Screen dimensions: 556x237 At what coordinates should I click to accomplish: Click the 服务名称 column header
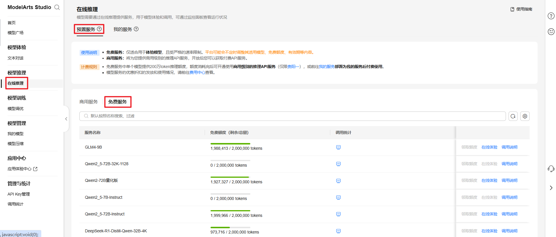coord(93,133)
